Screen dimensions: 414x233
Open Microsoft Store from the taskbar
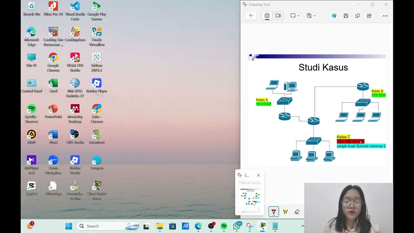point(172,226)
